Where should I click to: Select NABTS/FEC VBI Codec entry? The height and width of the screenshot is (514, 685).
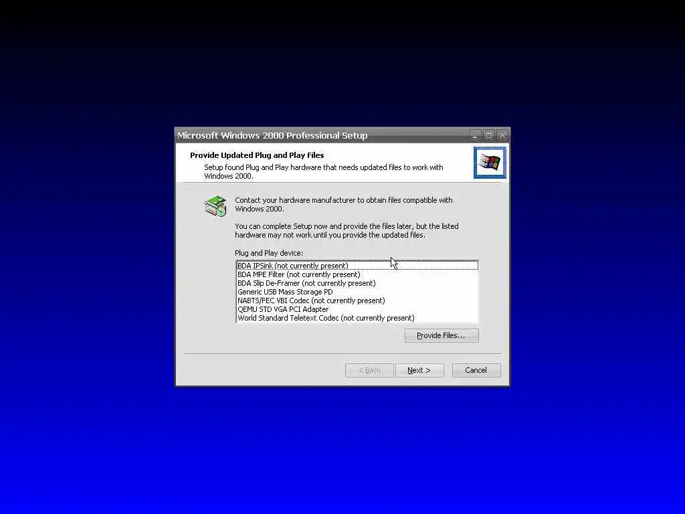click(357, 301)
